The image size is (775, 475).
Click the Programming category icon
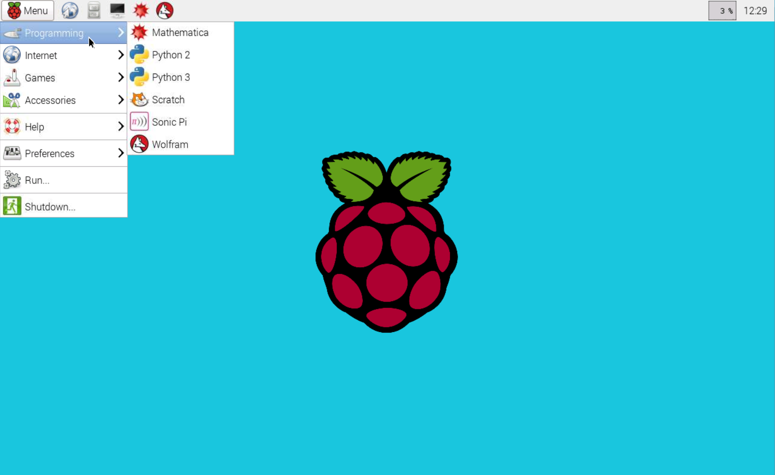pyautogui.click(x=12, y=33)
